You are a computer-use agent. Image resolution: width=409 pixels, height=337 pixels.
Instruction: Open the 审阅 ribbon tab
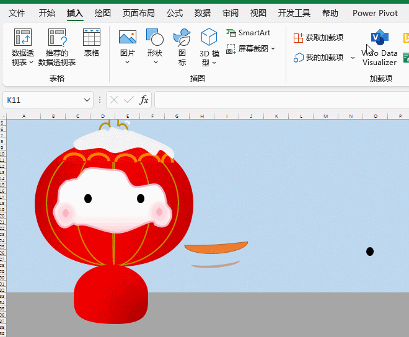pyautogui.click(x=231, y=13)
